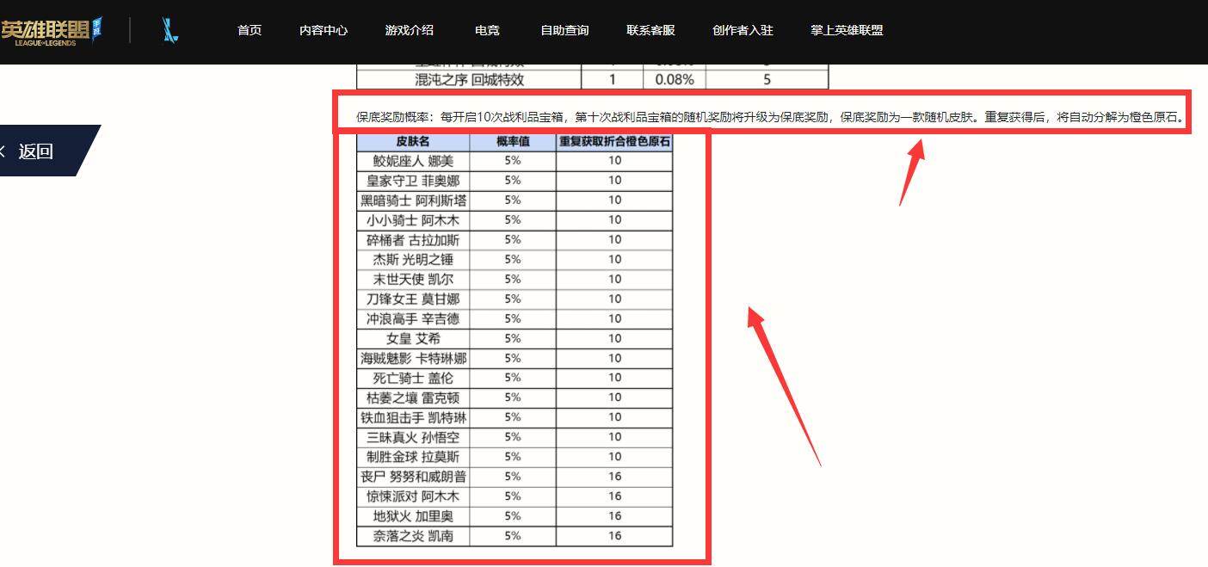Select the 杰斯 光明之锤 row
This screenshot has width=1208, height=567.
tap(515, 260)
